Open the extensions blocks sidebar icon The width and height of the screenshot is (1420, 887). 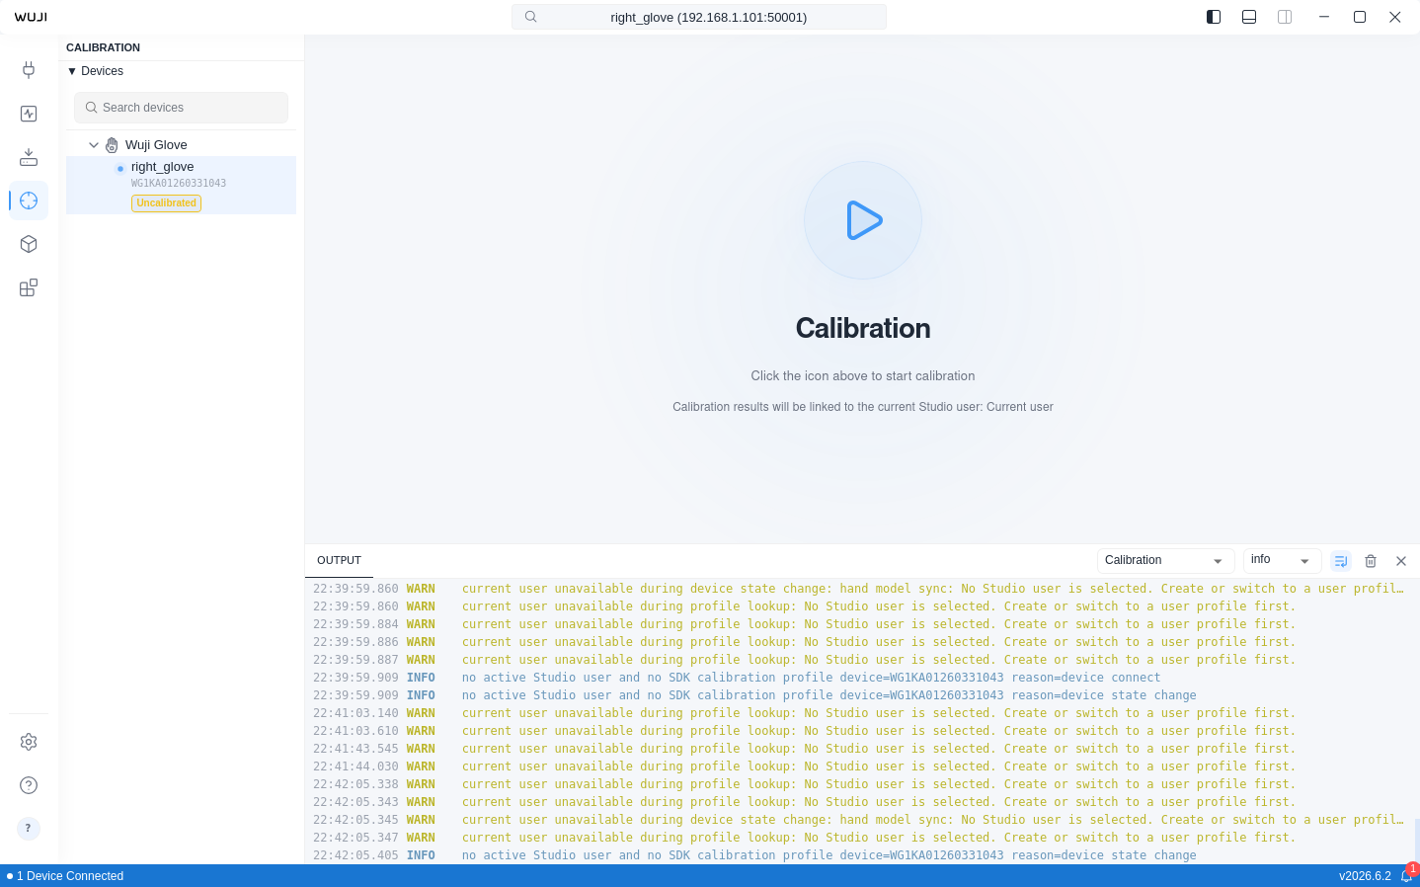29,287
